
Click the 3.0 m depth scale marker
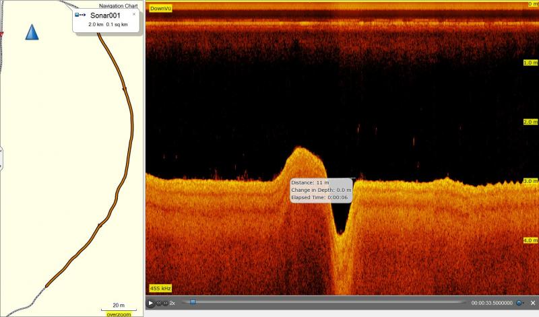pos(530,181)
